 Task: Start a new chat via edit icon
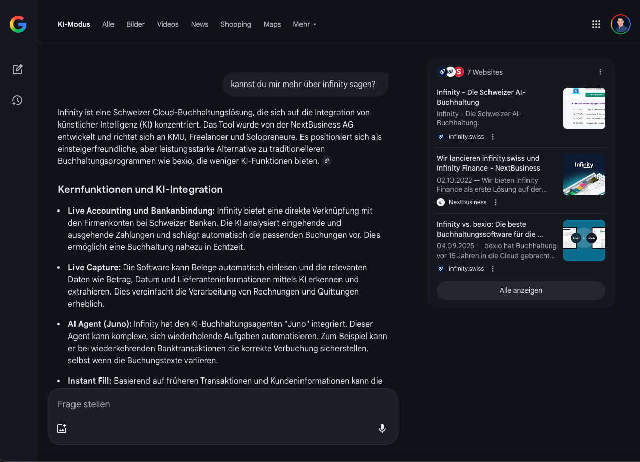pos(18,69)
